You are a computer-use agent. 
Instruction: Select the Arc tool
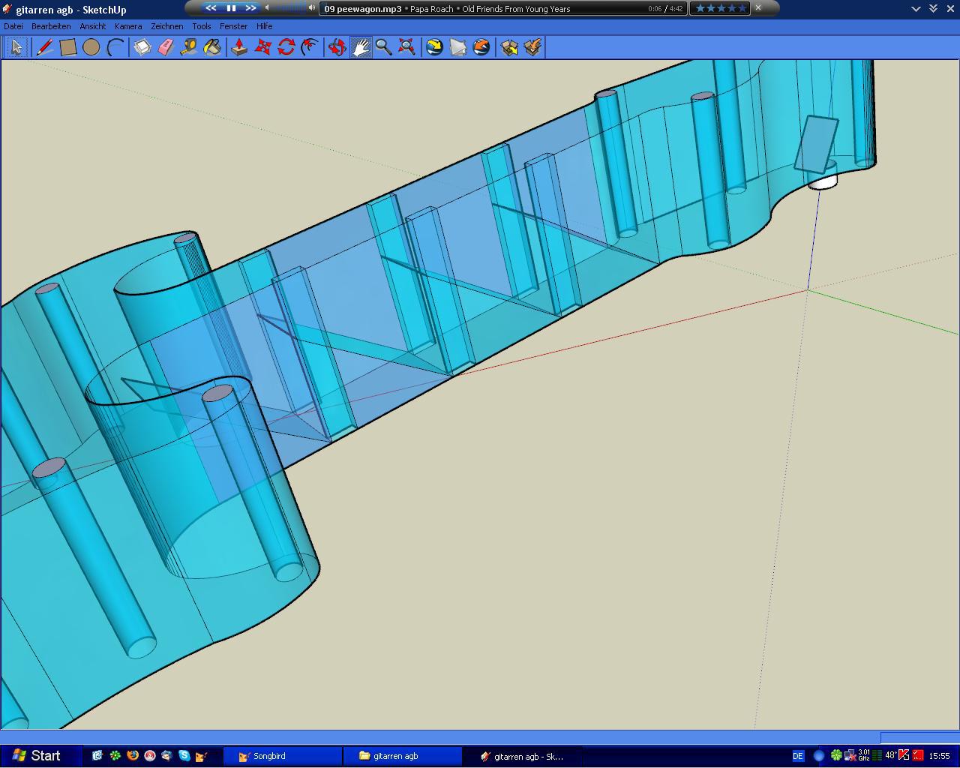tap(115, 48)
